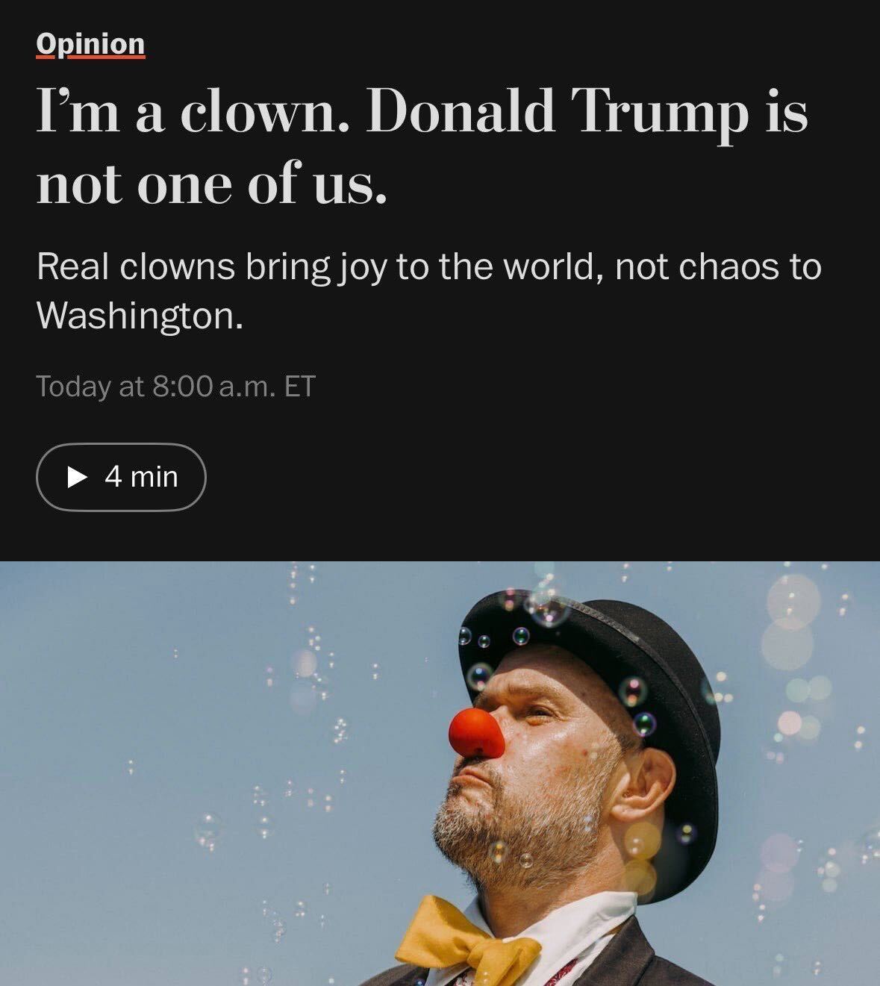Image resolution: width=880 pixels, height=986 pixels.
Task: Click "Donald Trump" in the headline
Action: click(x=557, y=112)
